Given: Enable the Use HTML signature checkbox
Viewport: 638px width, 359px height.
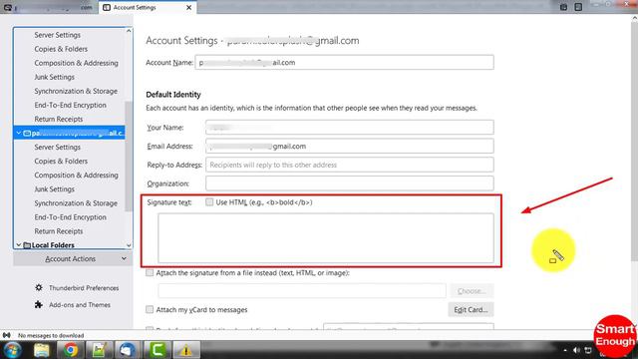Looking at the screenshot, I should (209, 201).
